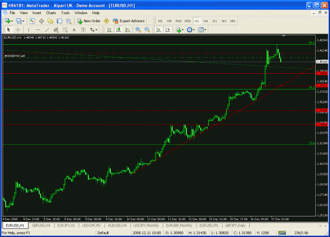This screenshot has height=237, width=330.
Task: Expand the profiles dropdown arrow
Action: coord(23,21)
